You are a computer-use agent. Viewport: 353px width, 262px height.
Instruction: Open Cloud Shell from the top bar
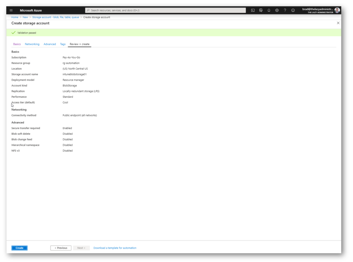253,10
